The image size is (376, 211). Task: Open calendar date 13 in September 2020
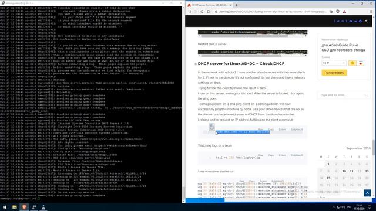(x=367, y=171)
